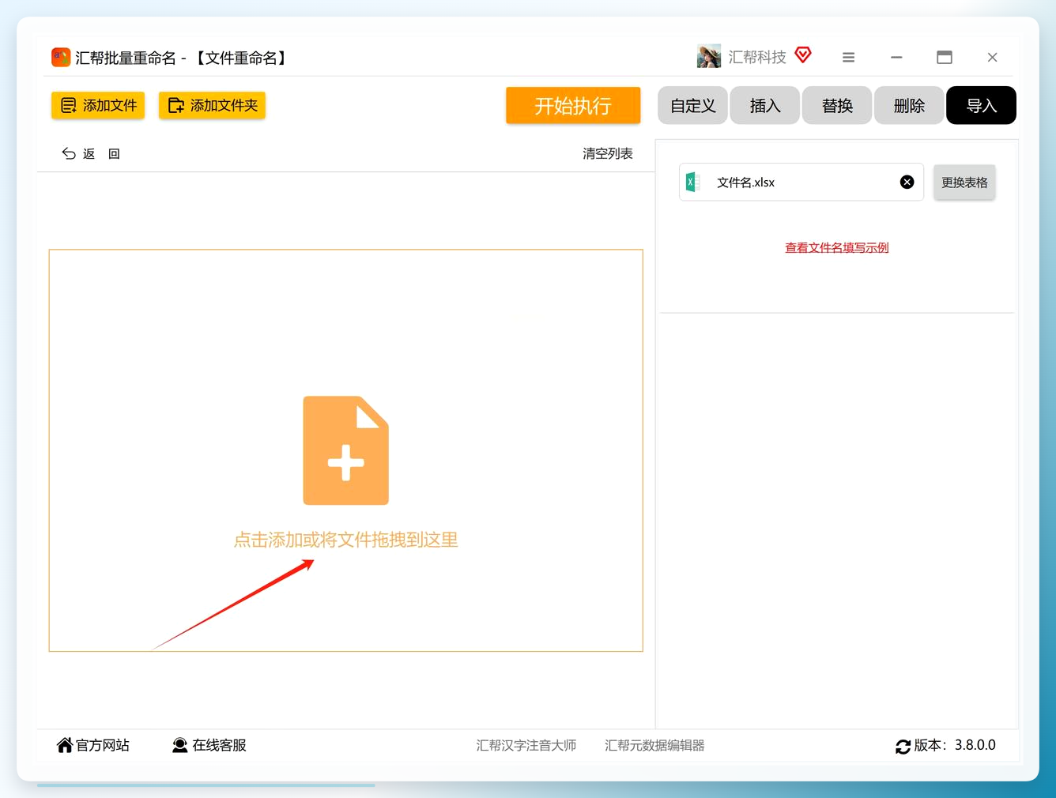Click the 添加文件 button

point(98,105)
